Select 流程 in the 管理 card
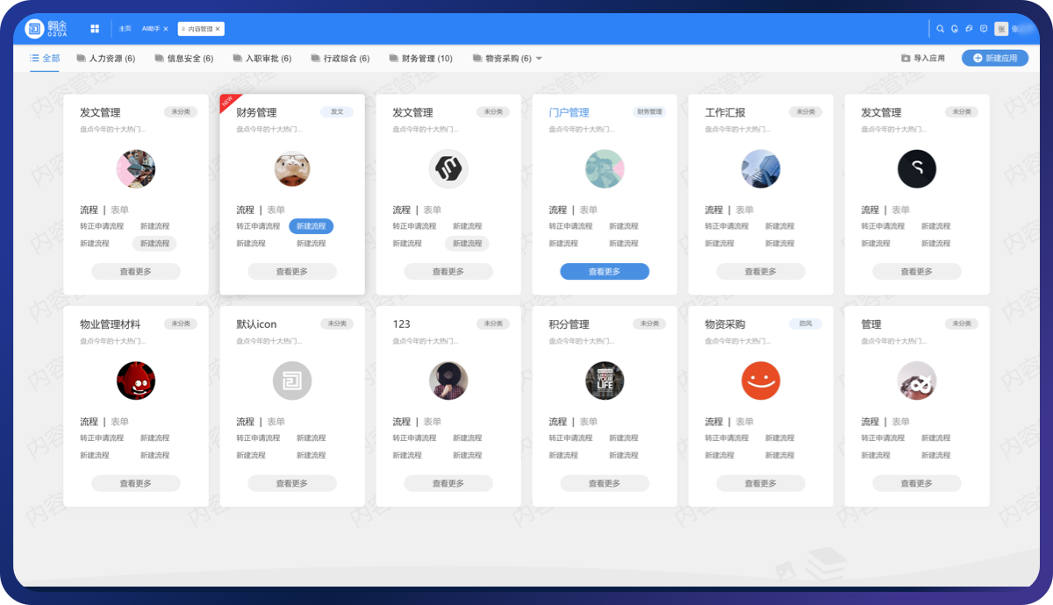The width and height of the screenshot is (1053, 605). click(x=870, y=422)
